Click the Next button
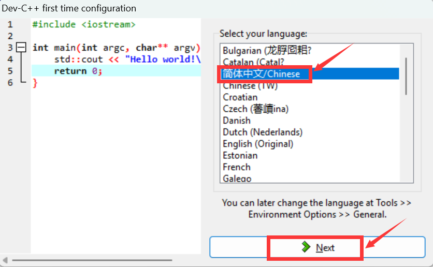Image resolution: width=433 pixels, height=267 pixels. 317,247
